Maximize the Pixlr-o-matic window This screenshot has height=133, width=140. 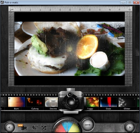[130, 2]
